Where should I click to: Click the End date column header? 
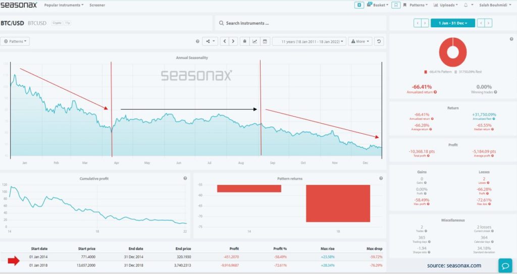coord(136,249)
